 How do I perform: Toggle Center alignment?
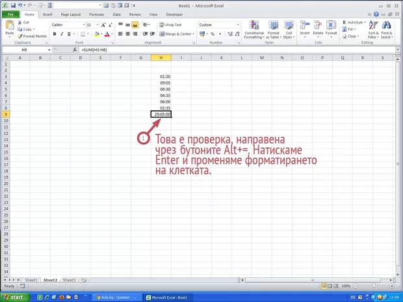click(x=128, y=34)
